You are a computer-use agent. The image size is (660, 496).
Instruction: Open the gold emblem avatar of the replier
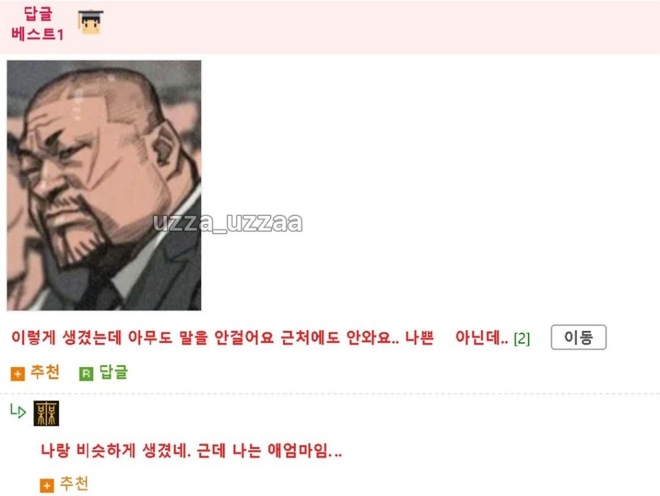click(x=46, y=413)
